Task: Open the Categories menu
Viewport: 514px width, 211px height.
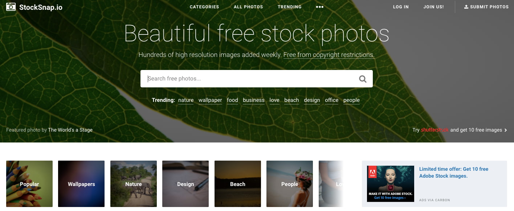Action: 204,7
